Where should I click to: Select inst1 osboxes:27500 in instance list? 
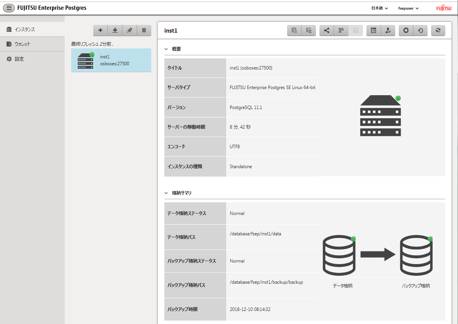pos(111,60)
